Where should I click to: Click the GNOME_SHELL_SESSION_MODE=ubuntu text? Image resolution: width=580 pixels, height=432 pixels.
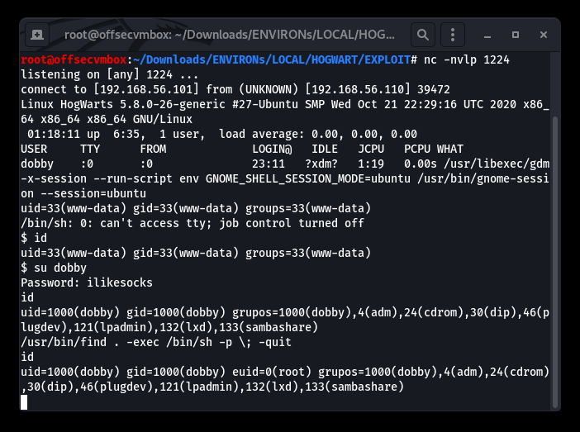[x=308, y=178]
